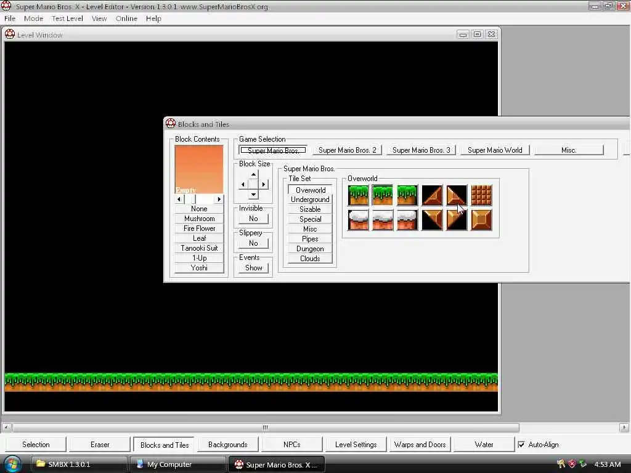Increase block size with the up arrow
The image size is (631, 473).
coord(253,174)
